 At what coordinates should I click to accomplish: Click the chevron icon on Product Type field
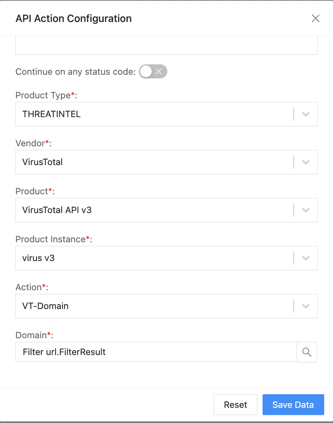pyautogui.click(x=305, y=114)
